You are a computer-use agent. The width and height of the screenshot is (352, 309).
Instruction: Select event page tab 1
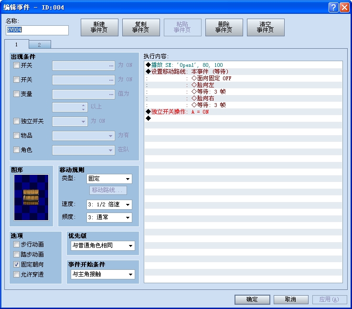tap(17, 44)
